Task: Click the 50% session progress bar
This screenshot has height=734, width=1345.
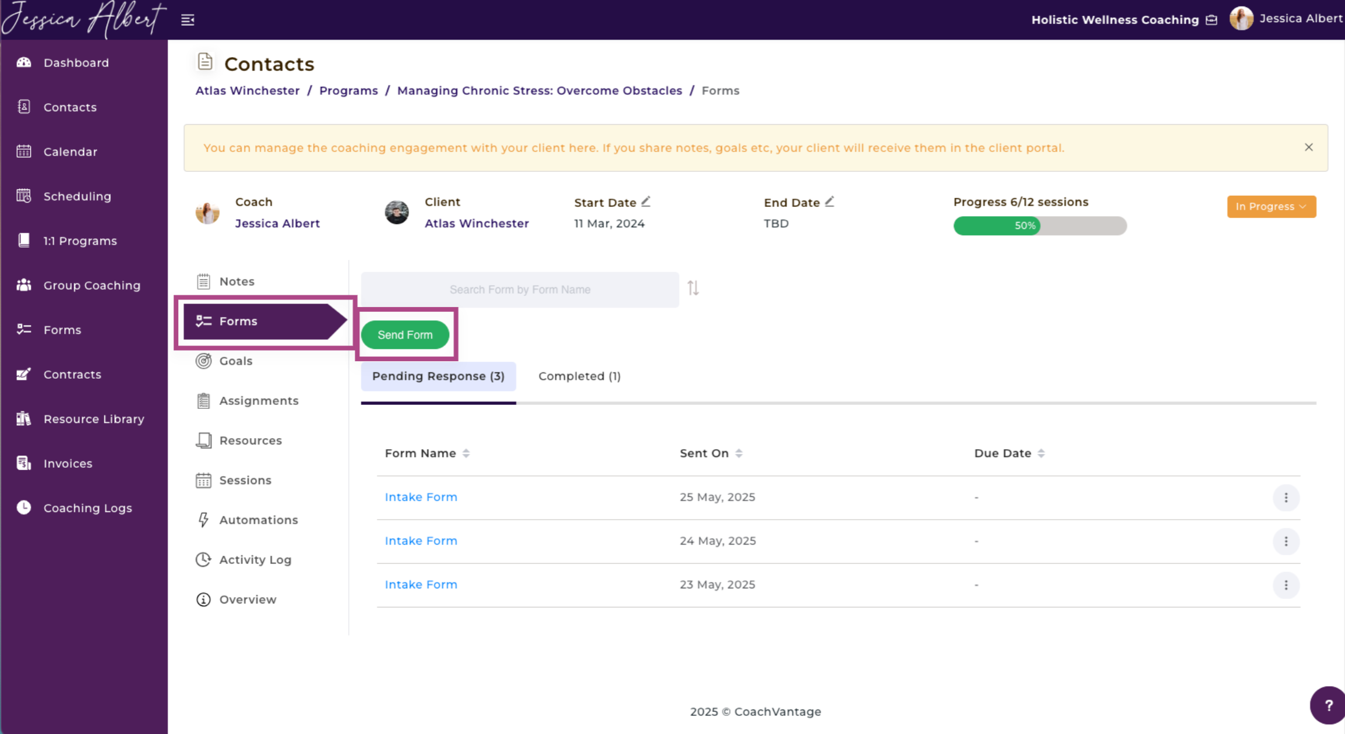Action: [x=1040, y=226]
